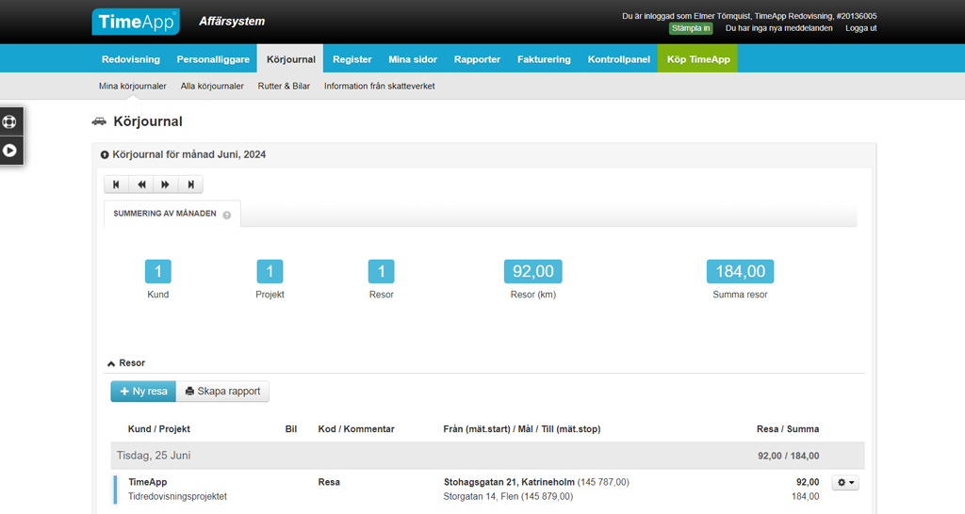Go to previous month arrow
Screen dimensions: 965x514
pos(141,185)
